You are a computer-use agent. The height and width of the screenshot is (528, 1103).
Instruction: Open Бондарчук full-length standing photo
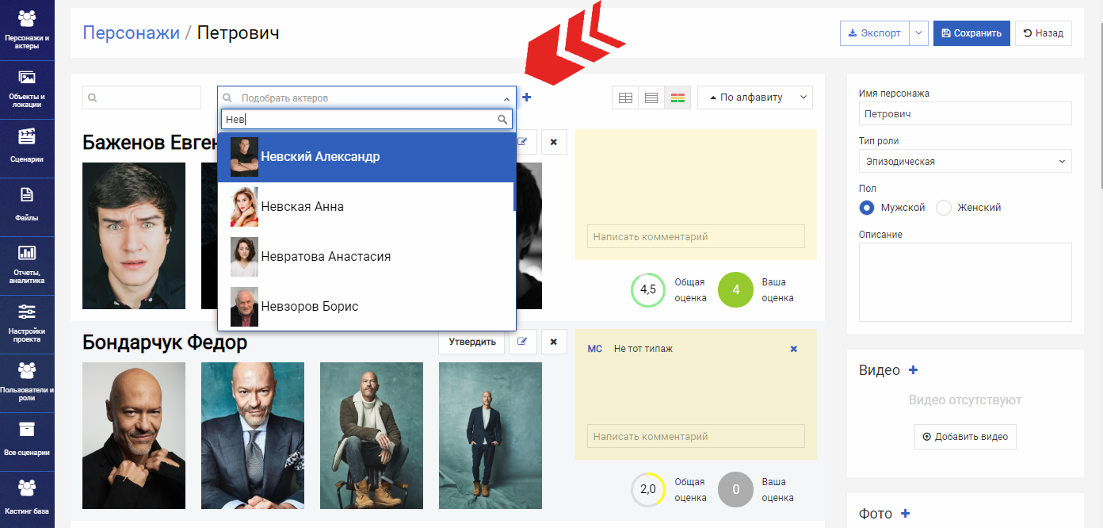pos(490,435)
